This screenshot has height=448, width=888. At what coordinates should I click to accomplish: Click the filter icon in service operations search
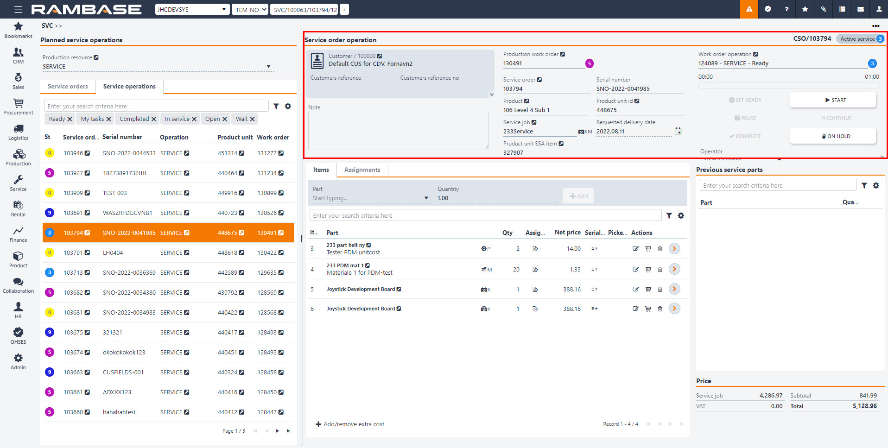coord(276,107)
